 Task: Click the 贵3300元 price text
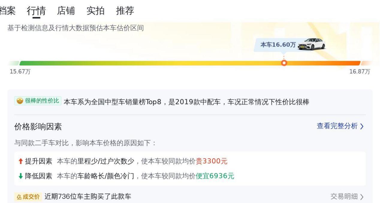212,161
